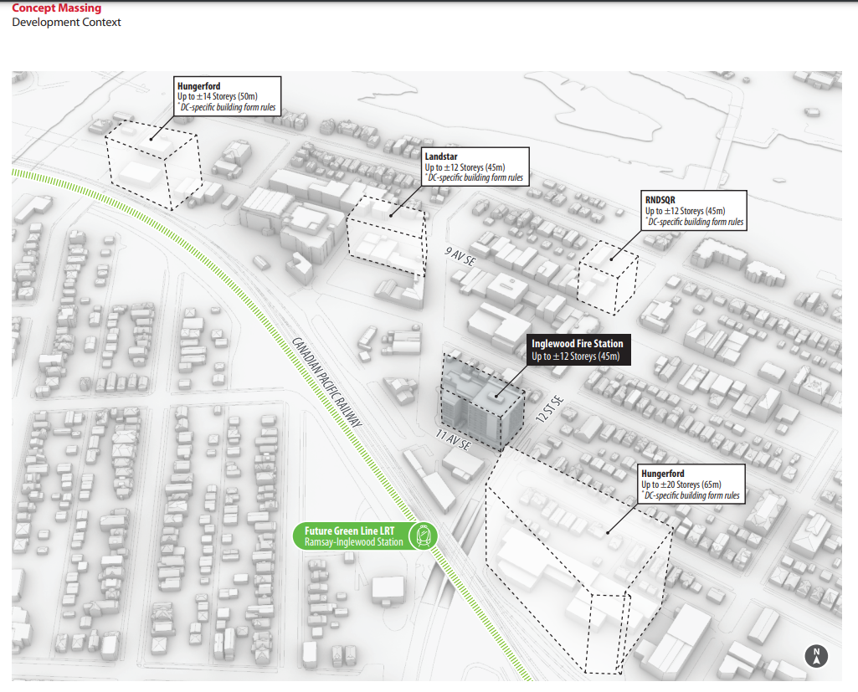858x692 pixels.
Task: Select the black Inglewood Fire Station label
Action: point(577,350)
